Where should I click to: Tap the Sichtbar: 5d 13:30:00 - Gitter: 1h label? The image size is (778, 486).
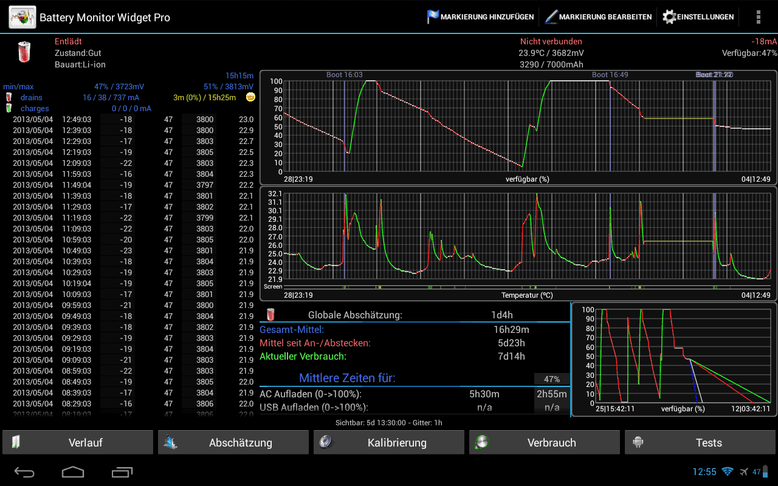tap(389, 422)
